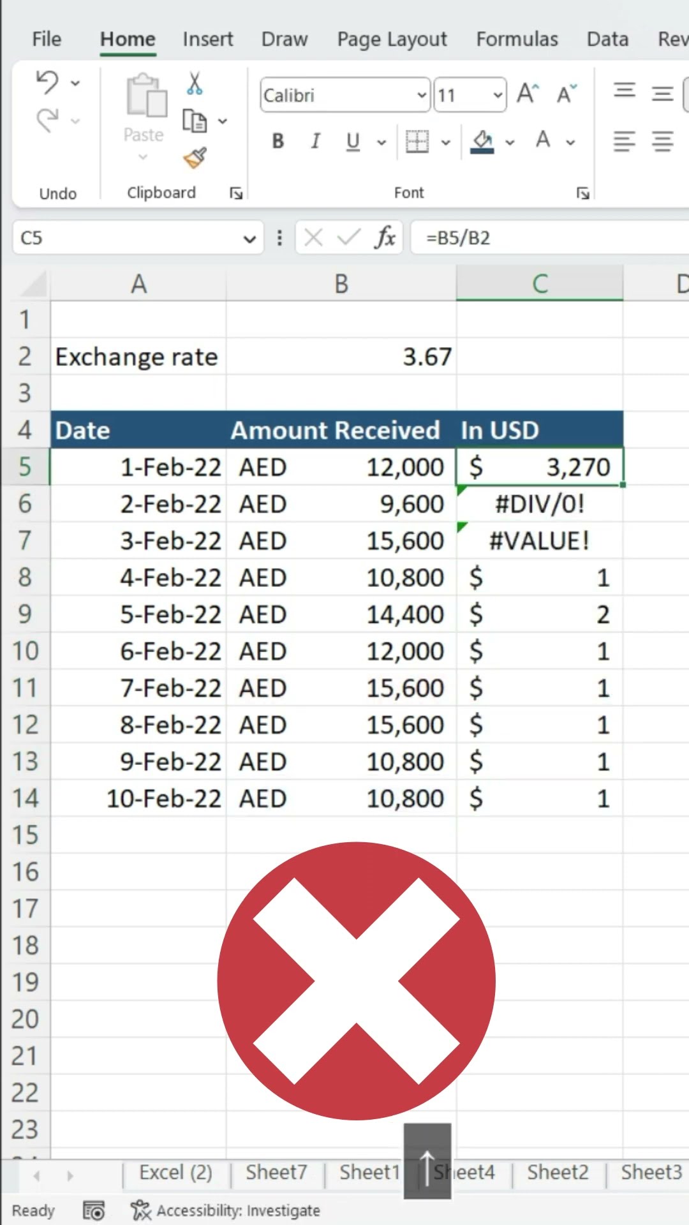Apply the Fill Color bucket swatch

tap(482, 141)
